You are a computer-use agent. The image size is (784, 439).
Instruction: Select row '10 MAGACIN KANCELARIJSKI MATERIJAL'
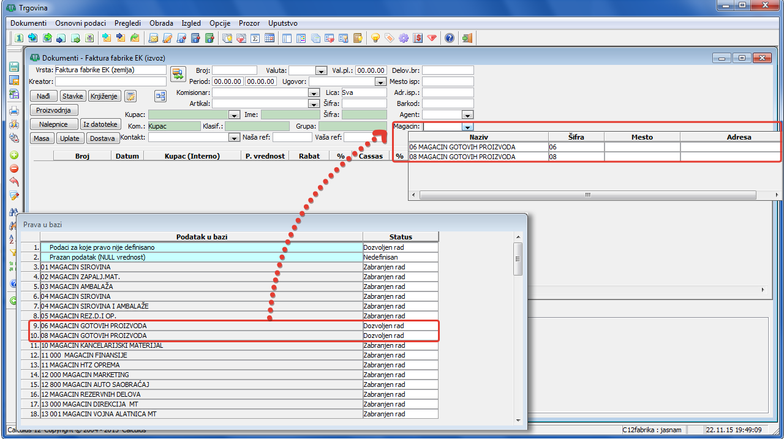pos(230,345)
